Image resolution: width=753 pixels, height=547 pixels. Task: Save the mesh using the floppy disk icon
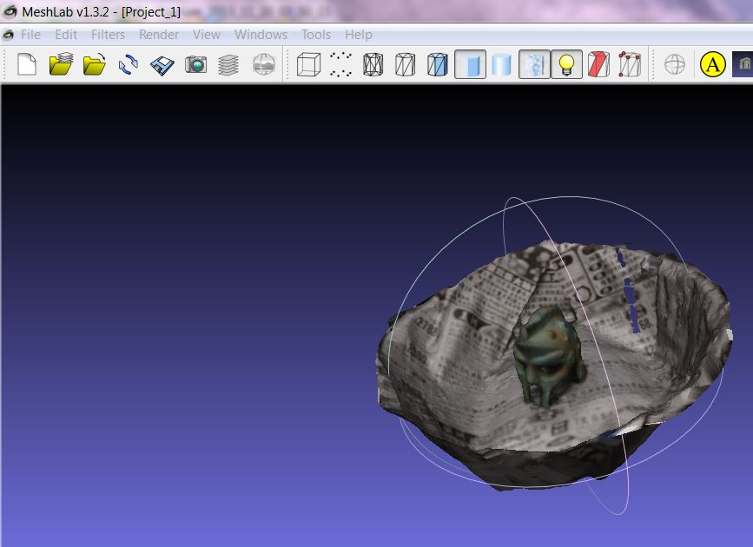[162, 65]
